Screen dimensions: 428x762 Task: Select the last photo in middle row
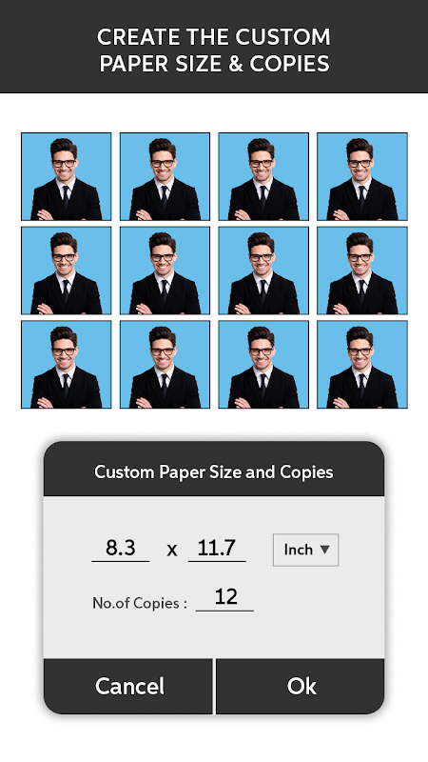[362, 271]
